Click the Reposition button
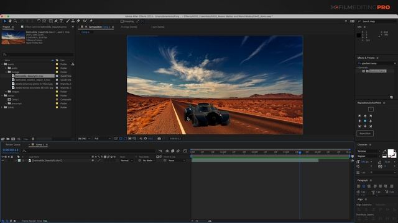This screenshot has height=223, width=398. point(365,133)
